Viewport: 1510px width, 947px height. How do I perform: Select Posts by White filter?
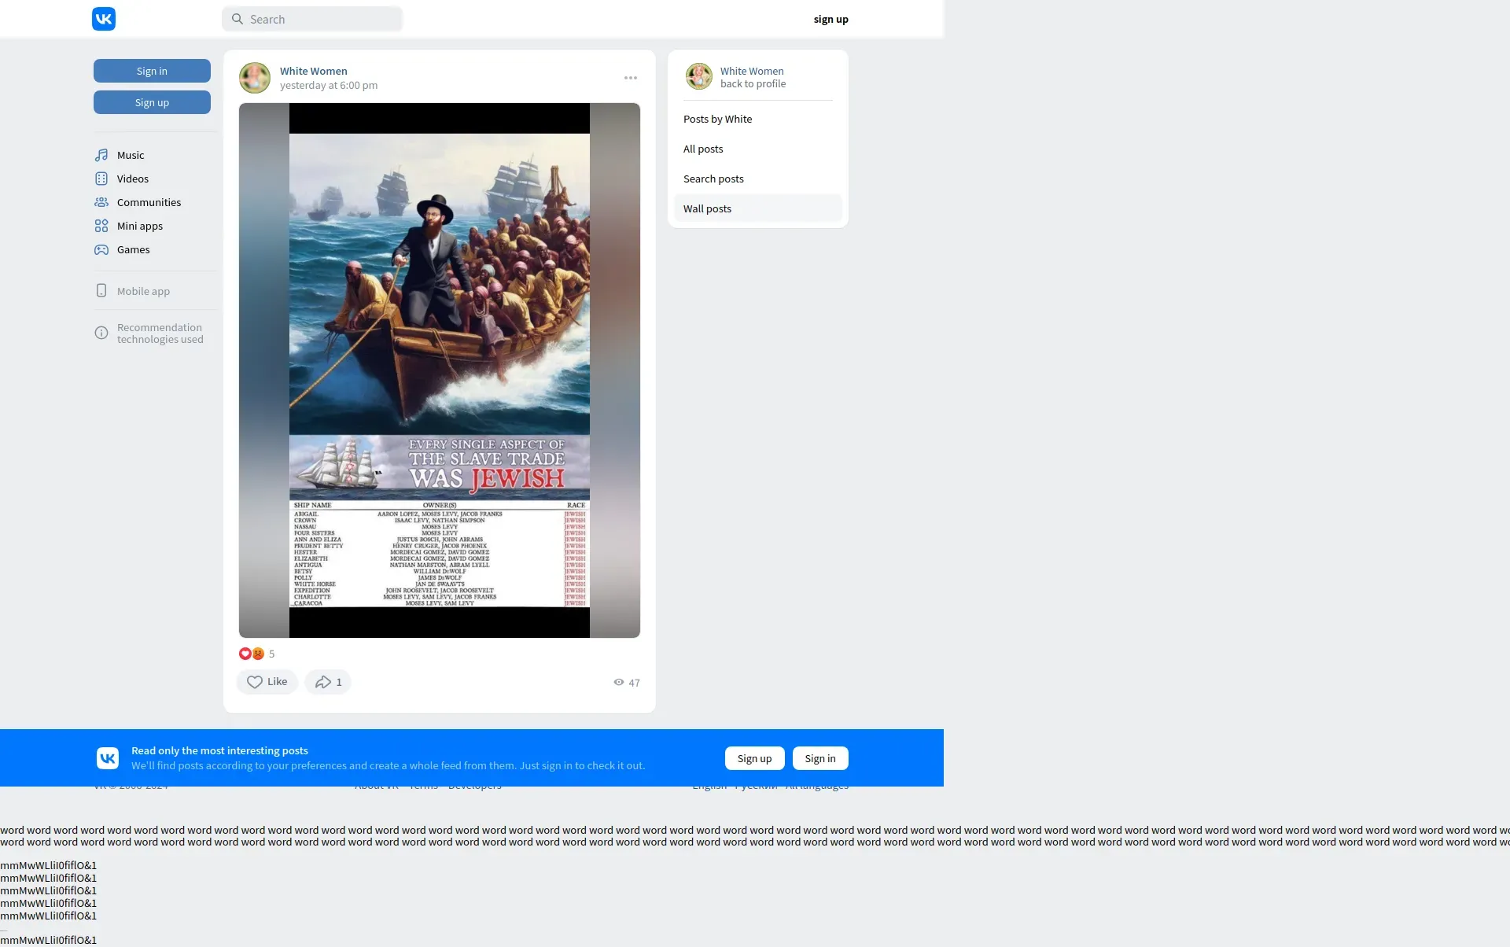(x=717, y=119)
